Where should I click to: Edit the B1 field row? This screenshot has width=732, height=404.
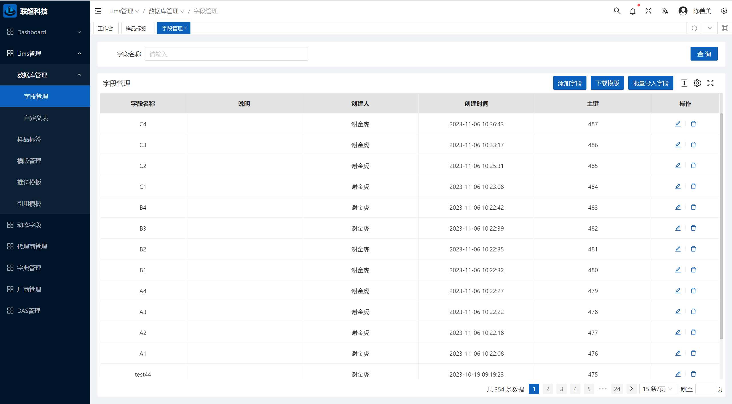point(678,270)
